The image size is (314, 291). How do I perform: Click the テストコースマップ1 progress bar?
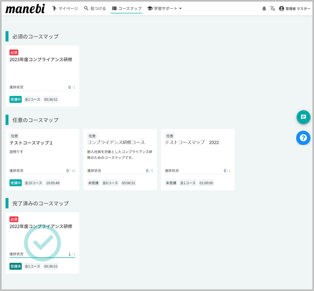click(42, 174)
